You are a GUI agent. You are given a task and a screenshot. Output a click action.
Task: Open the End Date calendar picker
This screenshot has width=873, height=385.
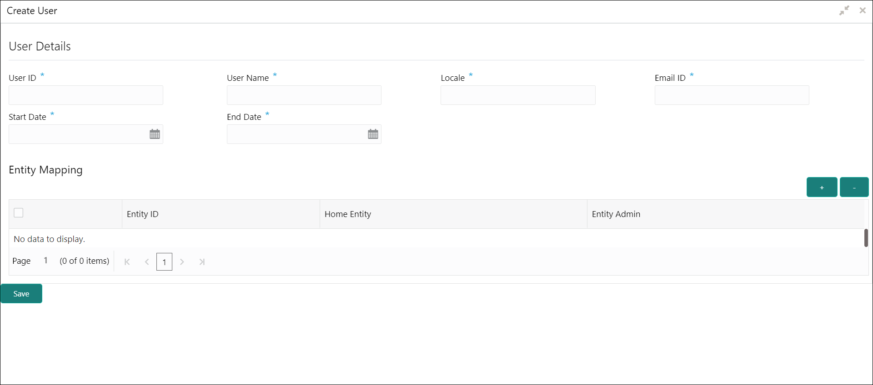[373, 134]
